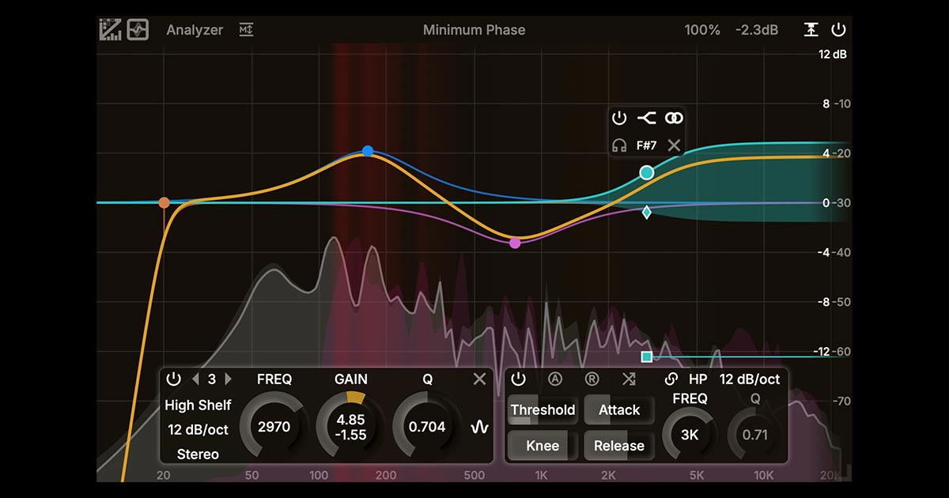
Task: Click the Threshold slider in dynamics panel
Action: click(x=543, y=409)
